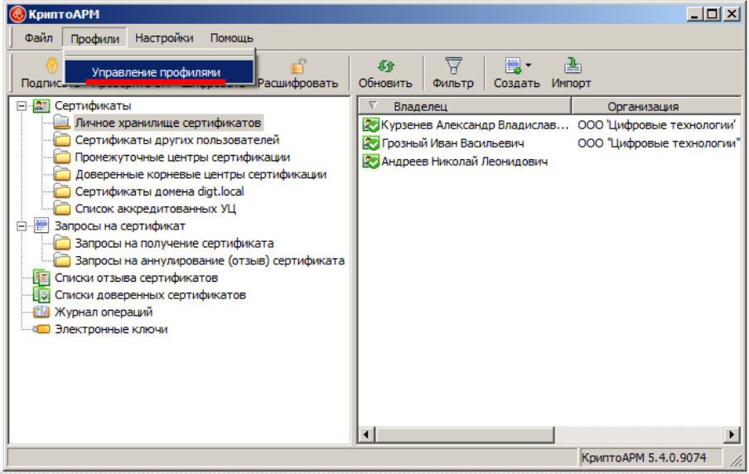Select Личное хранилище сертификатов folder
This screenshot has height=474, width=749.
tap(167, 123)
